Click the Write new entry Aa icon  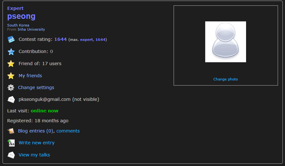pyautogui.click(x=11, y=143)
